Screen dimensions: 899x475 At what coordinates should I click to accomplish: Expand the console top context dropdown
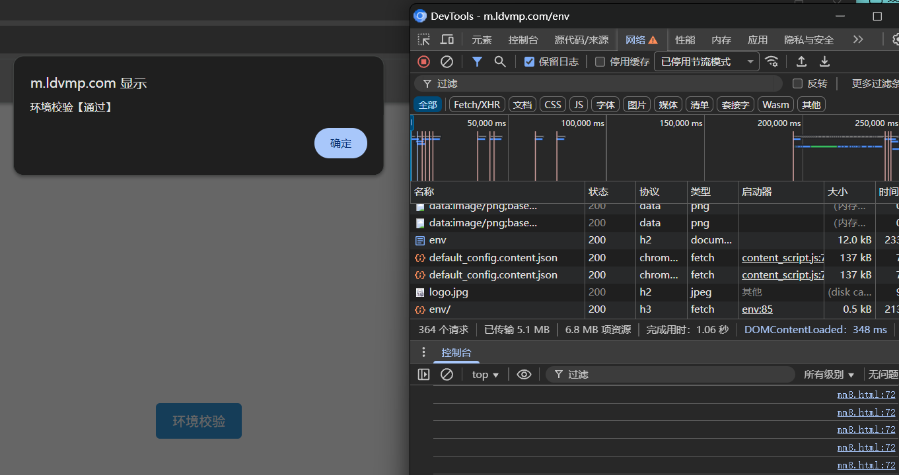tap(485, 375)
